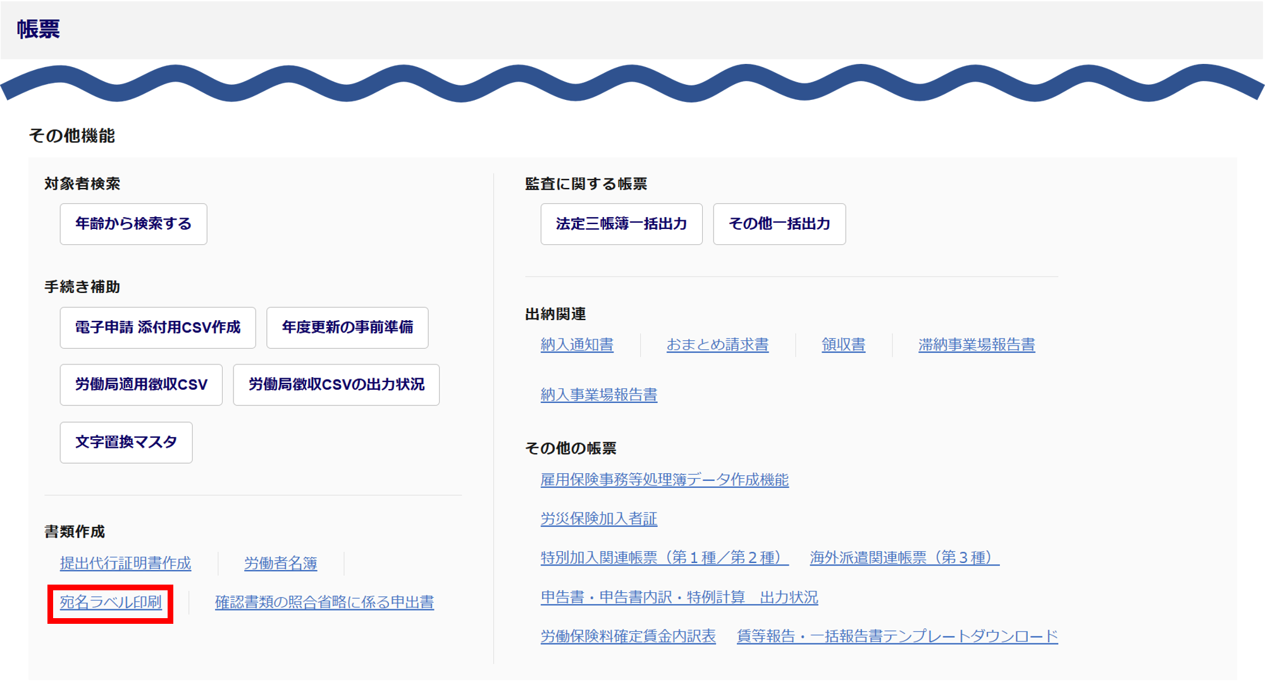Open 提出代行証明書作成 link

click(125, 563)
